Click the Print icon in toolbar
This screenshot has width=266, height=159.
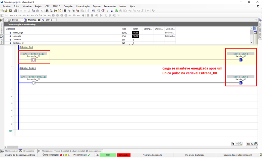[16, 11]
